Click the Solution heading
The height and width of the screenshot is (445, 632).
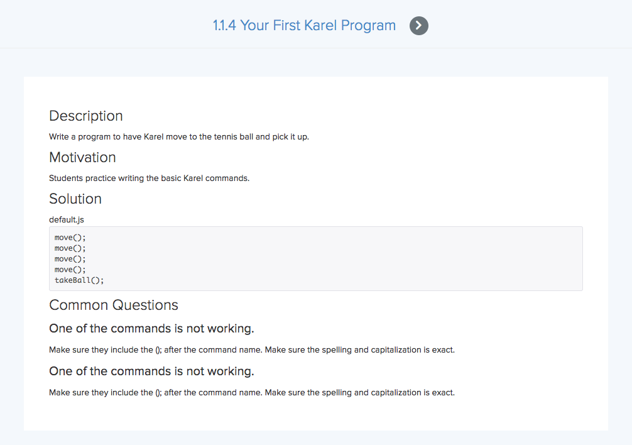point(75,199)
